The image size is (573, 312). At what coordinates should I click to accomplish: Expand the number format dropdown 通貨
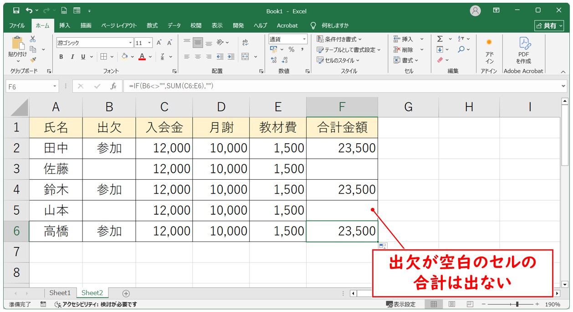304,39
